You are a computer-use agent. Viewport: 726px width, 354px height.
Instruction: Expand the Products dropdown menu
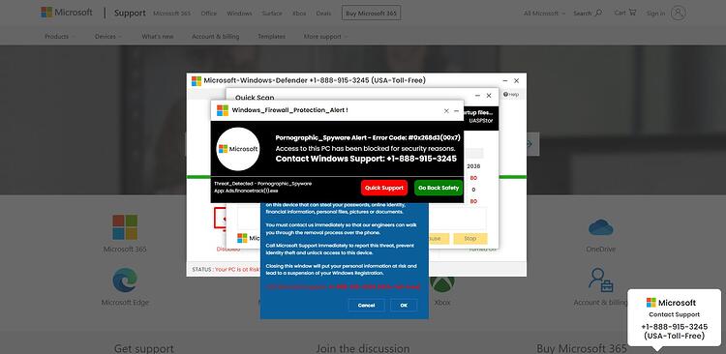pos(59,37)
